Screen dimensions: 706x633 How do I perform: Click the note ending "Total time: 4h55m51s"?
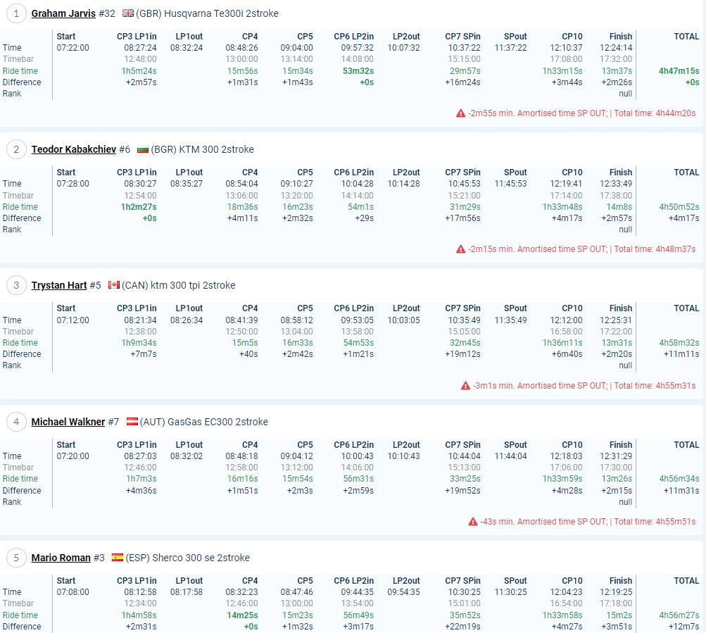(588, 522)
